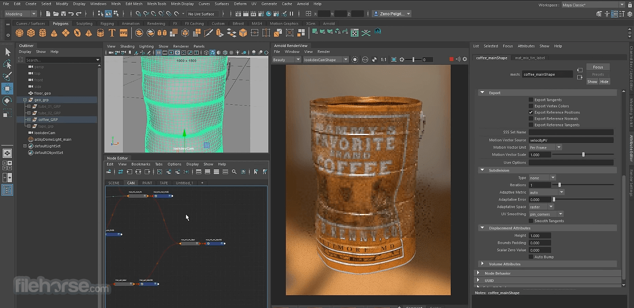634x308 pixels.
Task: Enable Auto Bump checkbox
Action: tap(531, 257)
